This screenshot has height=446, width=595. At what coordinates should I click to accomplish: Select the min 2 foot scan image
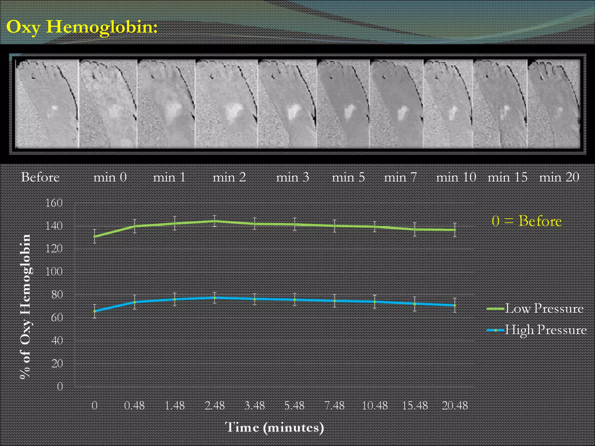click(227, 104)
